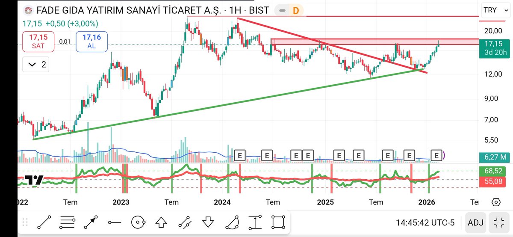Add an Arrow Up marker tool

[x=161, y=222]
